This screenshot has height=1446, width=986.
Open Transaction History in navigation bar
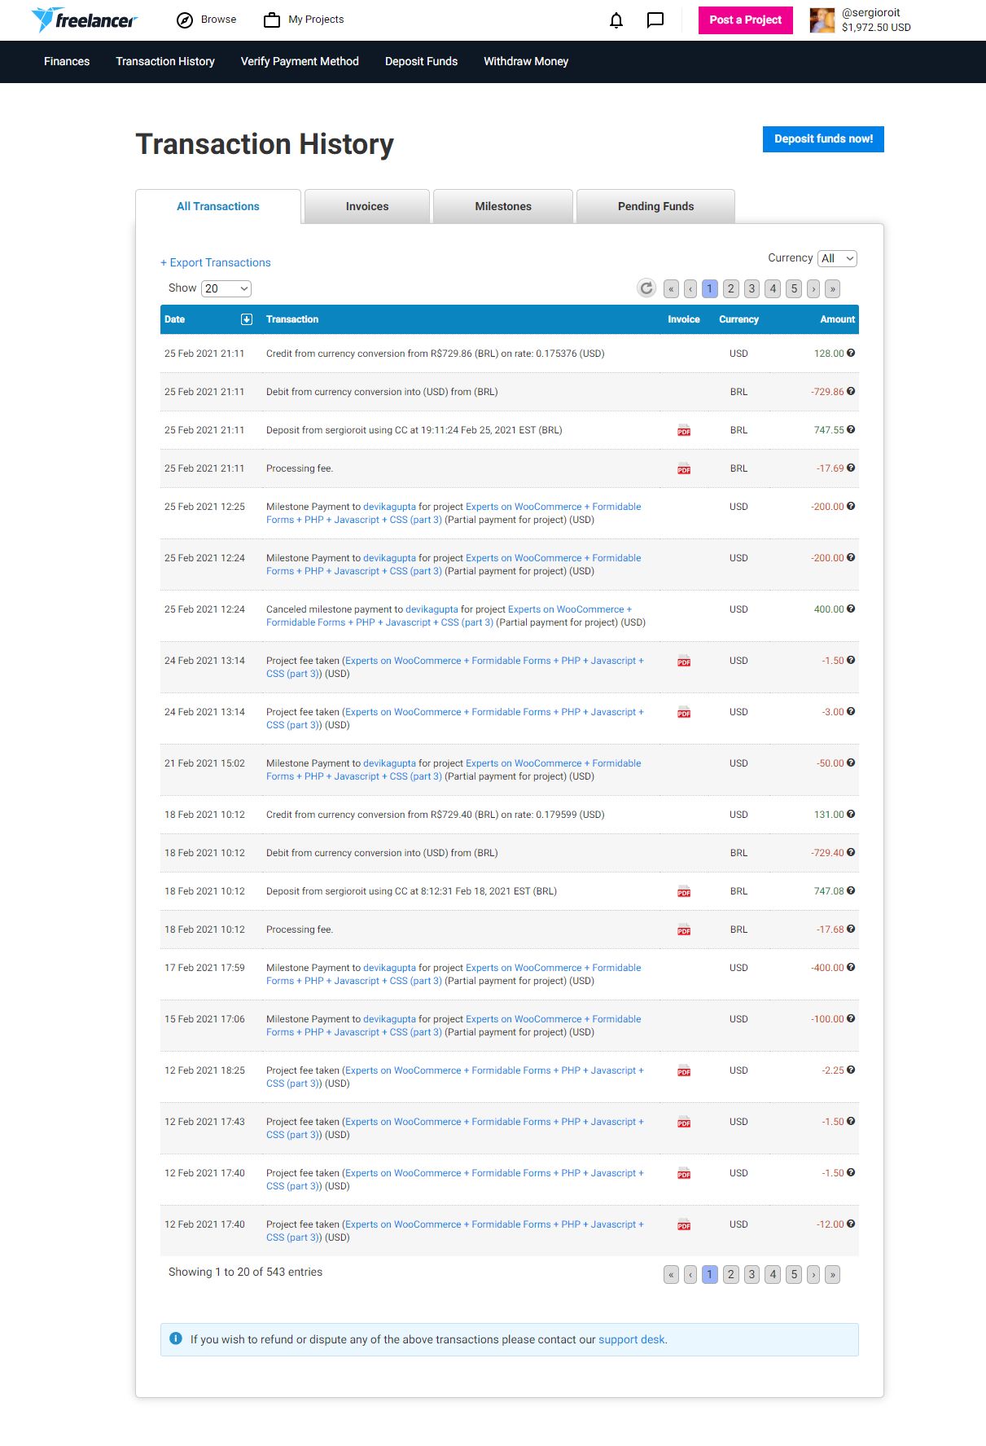pos(165,61)
